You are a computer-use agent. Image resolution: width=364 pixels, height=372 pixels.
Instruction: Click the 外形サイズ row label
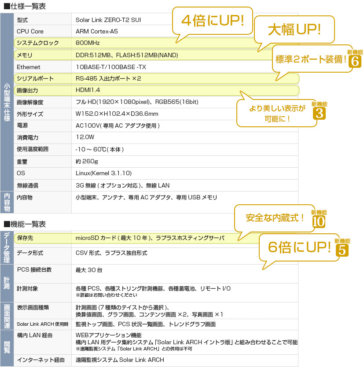pos(30,114)
